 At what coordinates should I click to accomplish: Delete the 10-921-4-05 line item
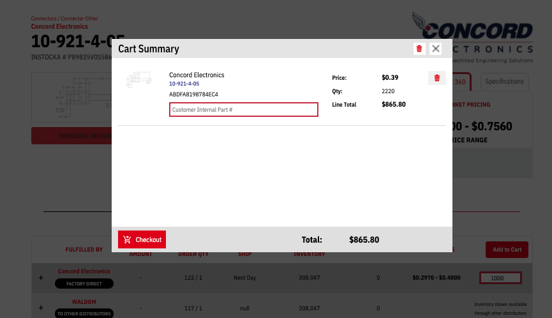tap(437, 78)
